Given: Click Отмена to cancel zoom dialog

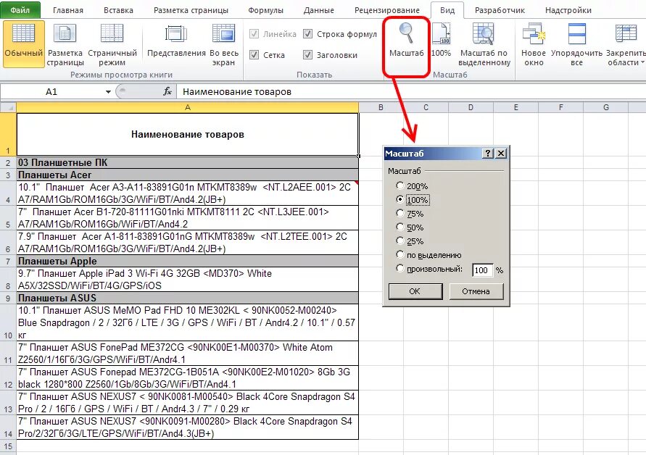Looking at the screenshot, I should [476, 291].
